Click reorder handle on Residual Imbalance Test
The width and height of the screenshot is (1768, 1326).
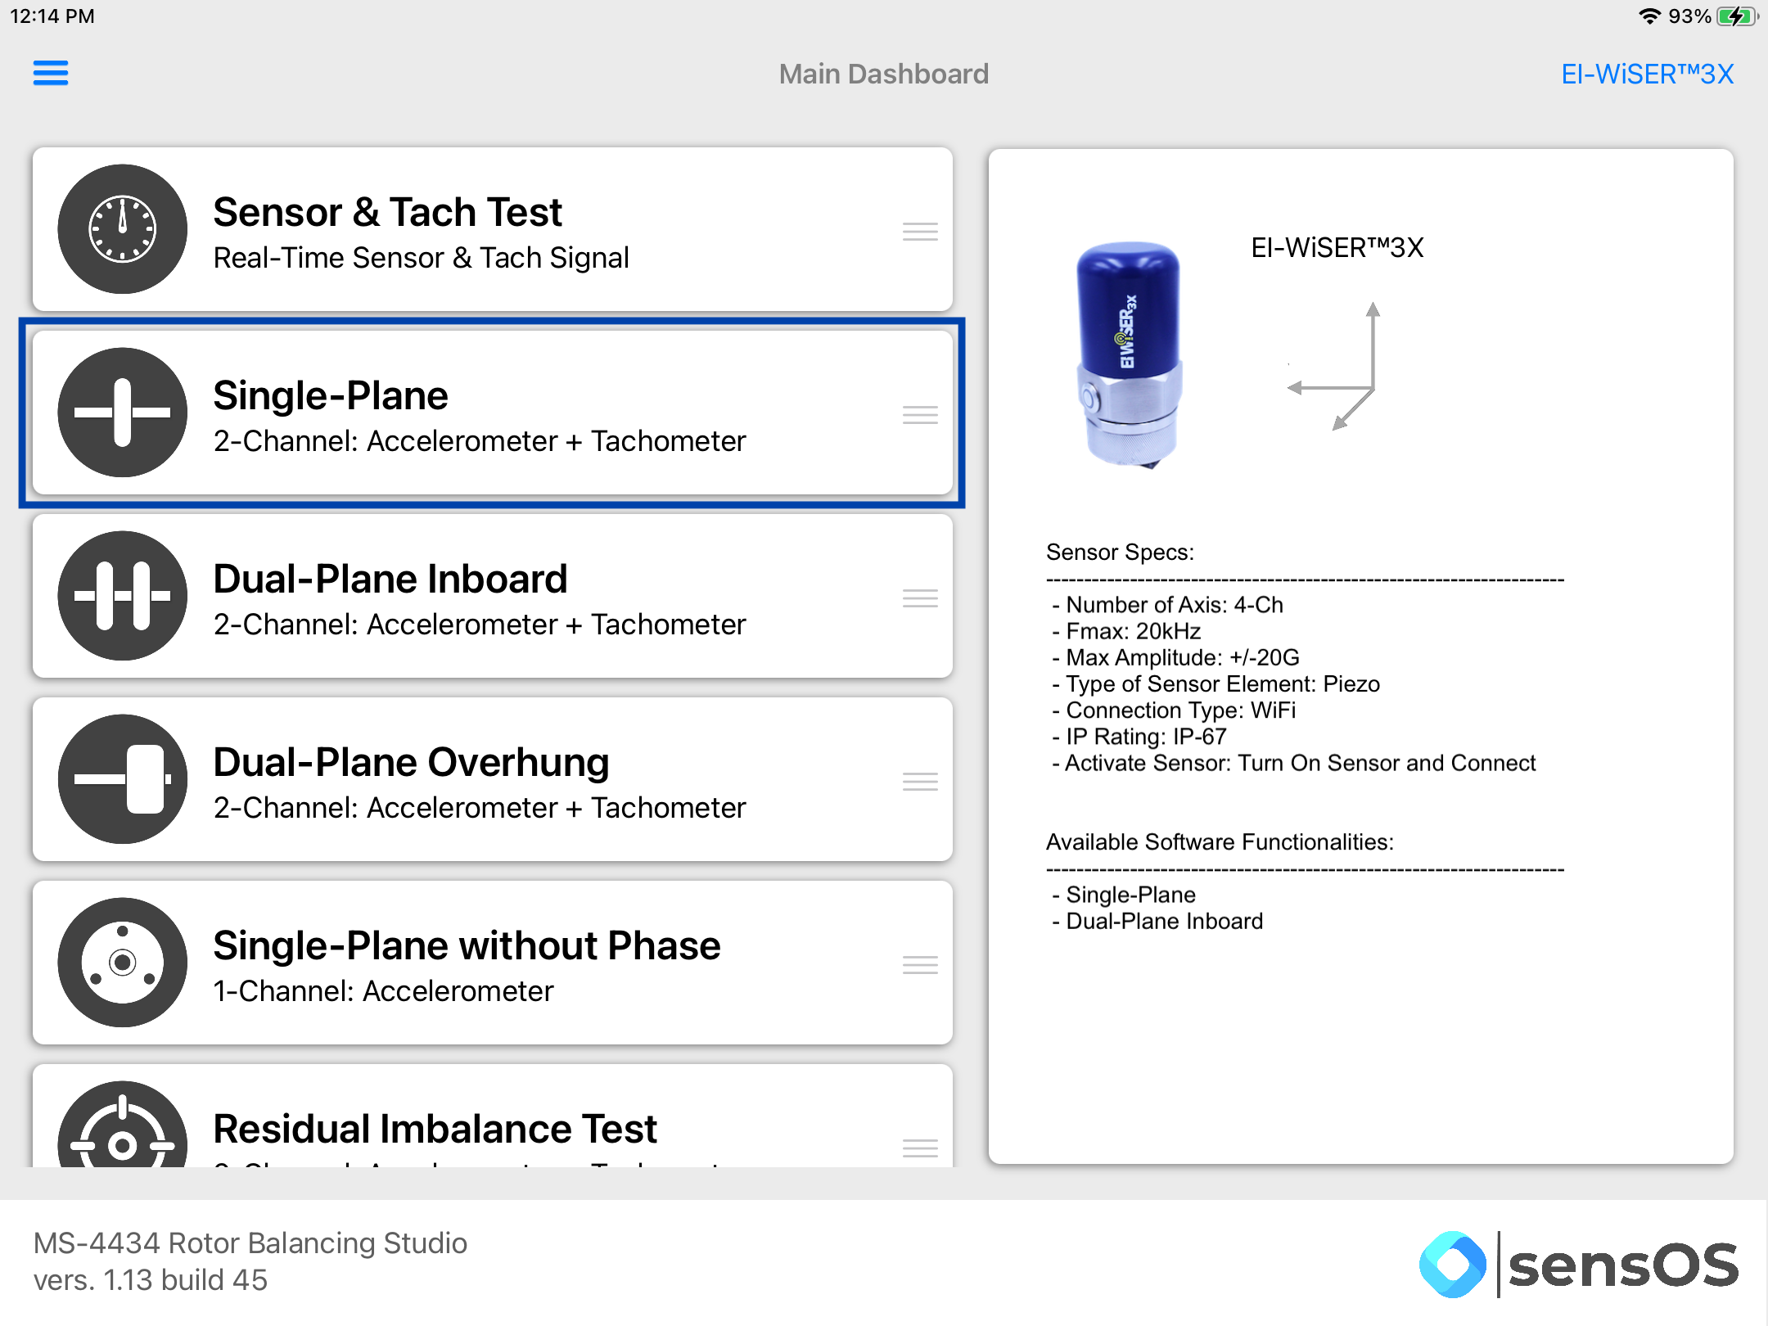[x=920, y=1148]
